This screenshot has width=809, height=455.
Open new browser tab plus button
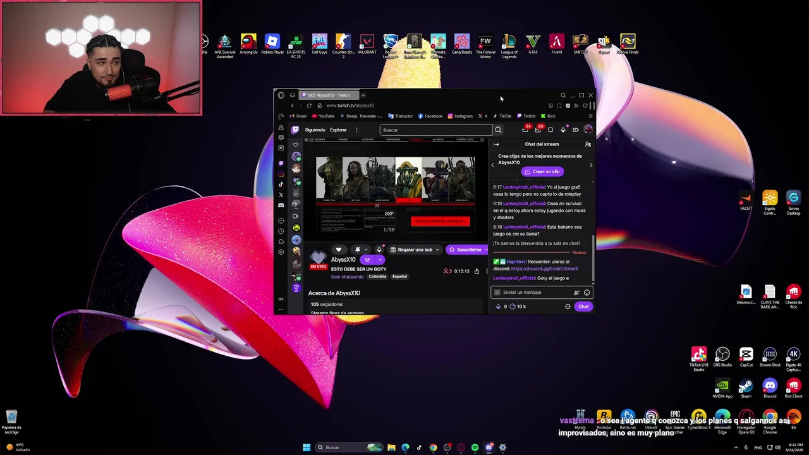(x=363, y=95)
